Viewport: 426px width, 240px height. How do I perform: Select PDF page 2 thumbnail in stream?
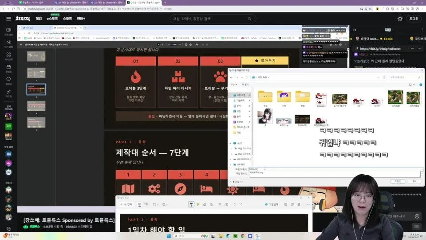[36, 73]
